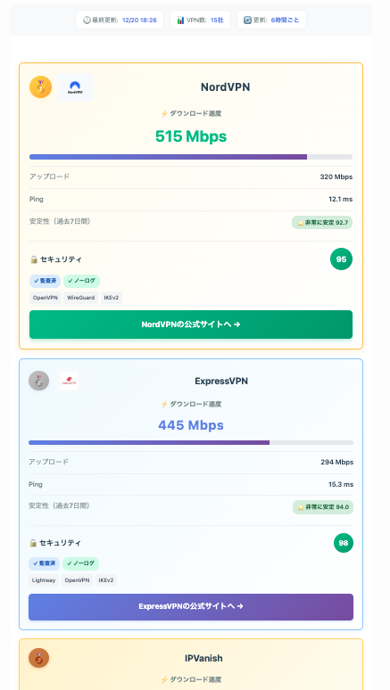Screen dimensions: 390x690
Task: Click the 12.1 ms ping value
Action: (x=341, y=200)
